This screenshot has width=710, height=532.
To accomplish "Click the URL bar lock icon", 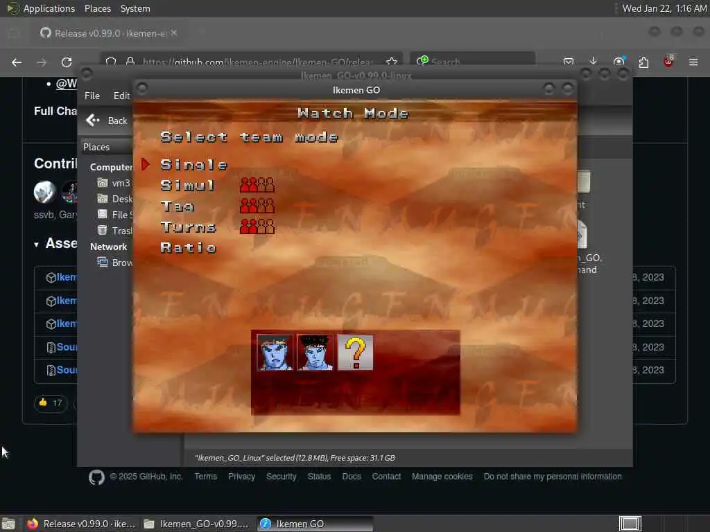I will click(130, 62).
